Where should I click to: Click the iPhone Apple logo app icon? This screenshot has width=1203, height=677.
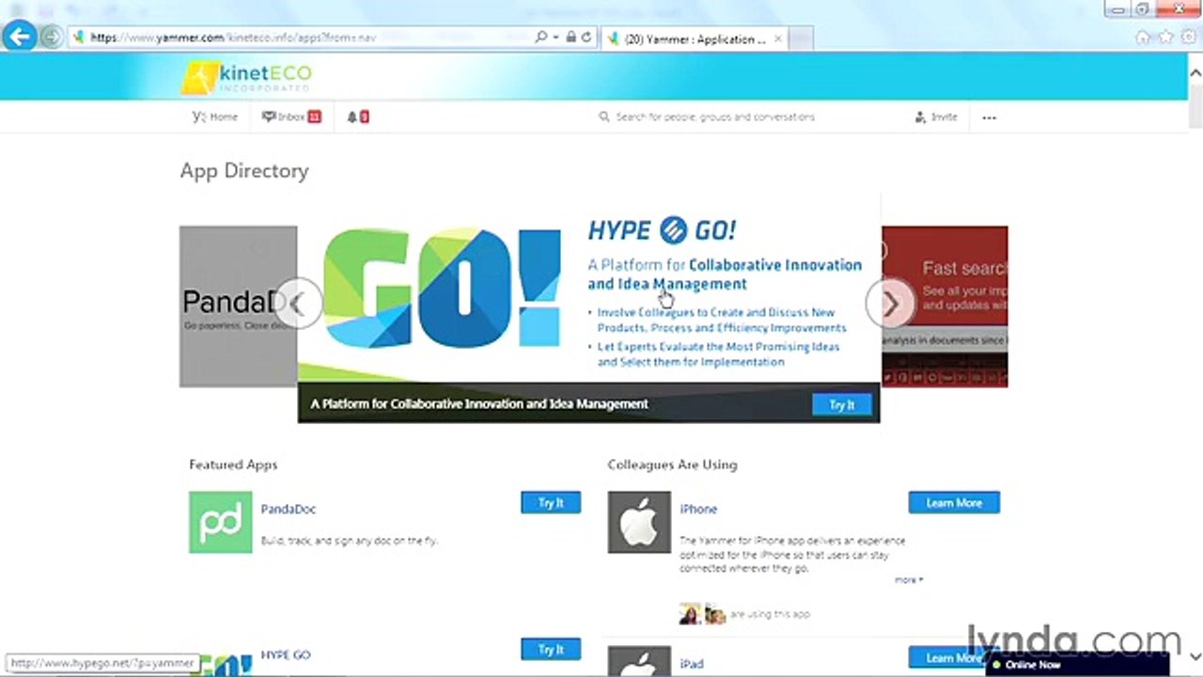639,522
